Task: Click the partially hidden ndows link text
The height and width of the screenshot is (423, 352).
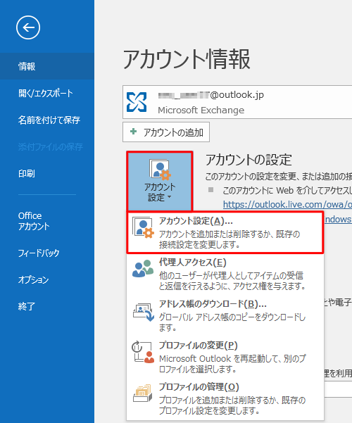Action: tap(338, 219)
